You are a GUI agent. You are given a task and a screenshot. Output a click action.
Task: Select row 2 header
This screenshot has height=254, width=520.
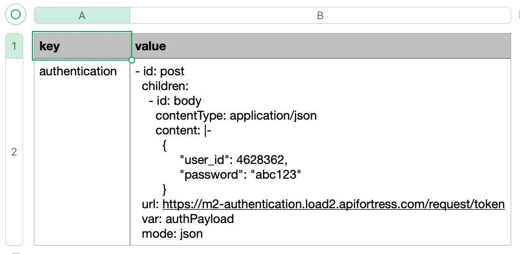(x=14, y=152)
